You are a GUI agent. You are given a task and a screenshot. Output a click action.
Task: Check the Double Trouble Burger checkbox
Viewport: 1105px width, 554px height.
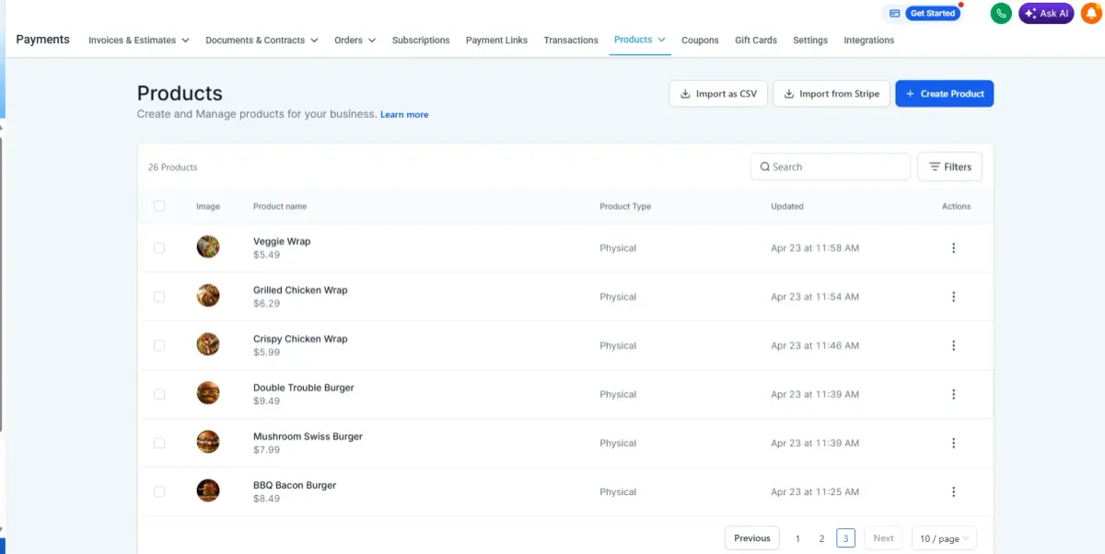159,394
